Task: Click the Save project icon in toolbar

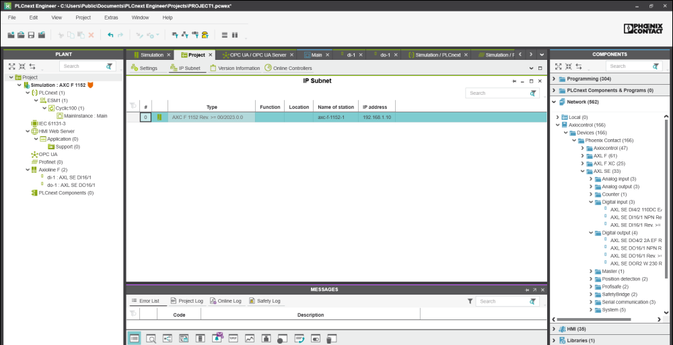Action: (31, 35)
